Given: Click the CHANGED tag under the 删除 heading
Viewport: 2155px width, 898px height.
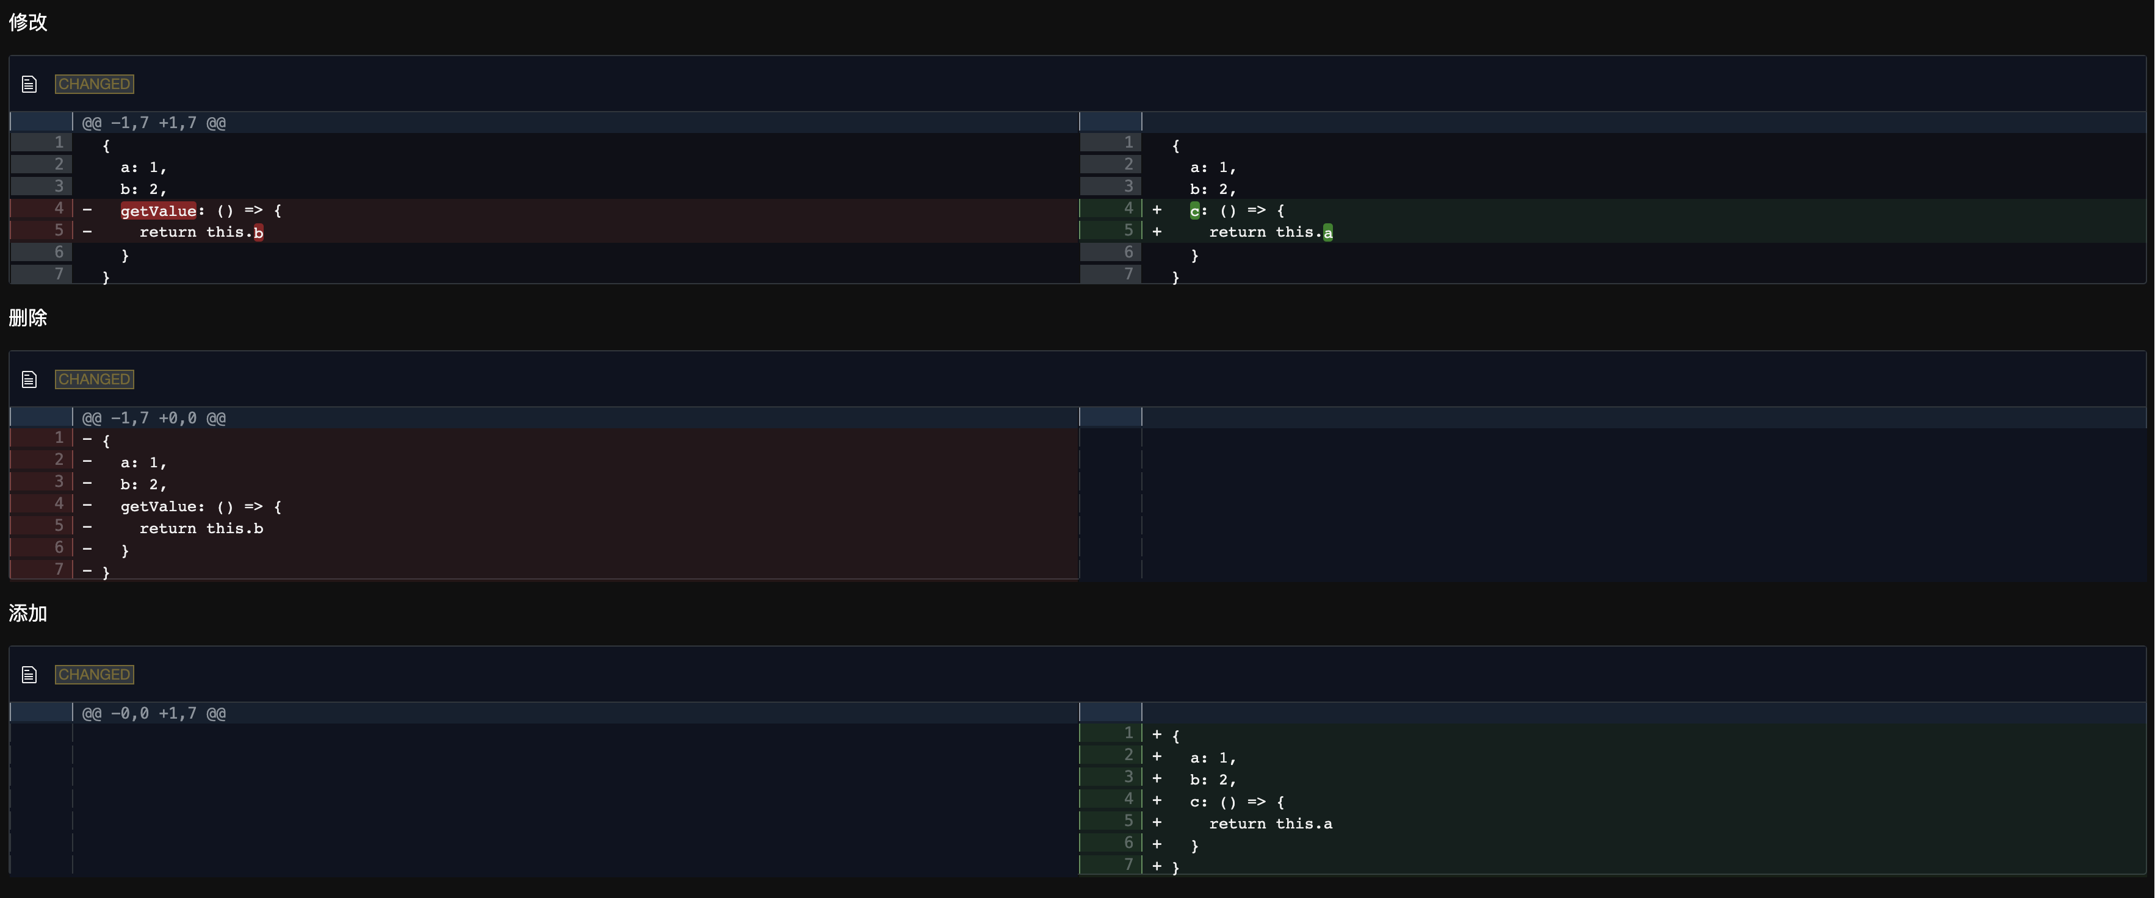Looking at the screenshot, I should click(95, 379).
